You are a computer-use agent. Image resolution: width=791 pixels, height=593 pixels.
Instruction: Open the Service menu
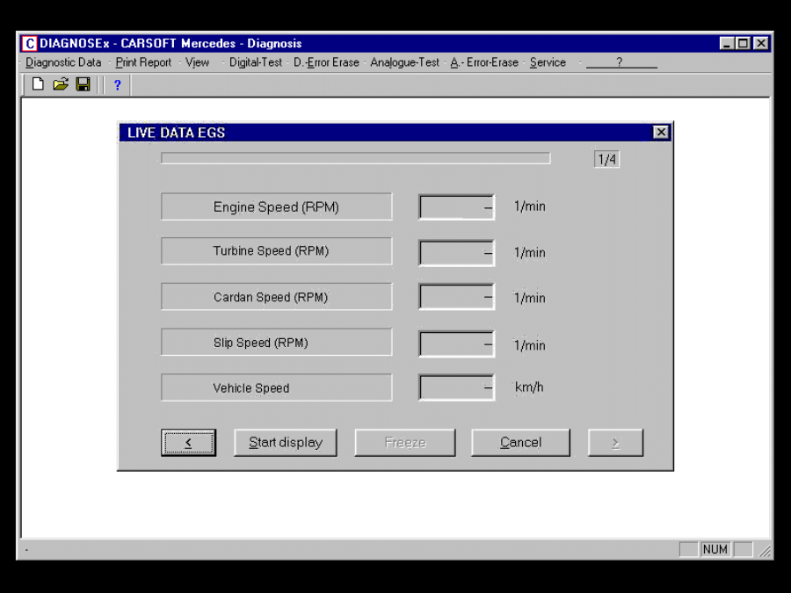[547, 62]
